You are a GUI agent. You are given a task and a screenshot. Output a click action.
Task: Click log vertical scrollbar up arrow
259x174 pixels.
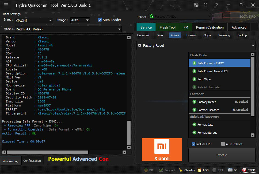(129, 38)
